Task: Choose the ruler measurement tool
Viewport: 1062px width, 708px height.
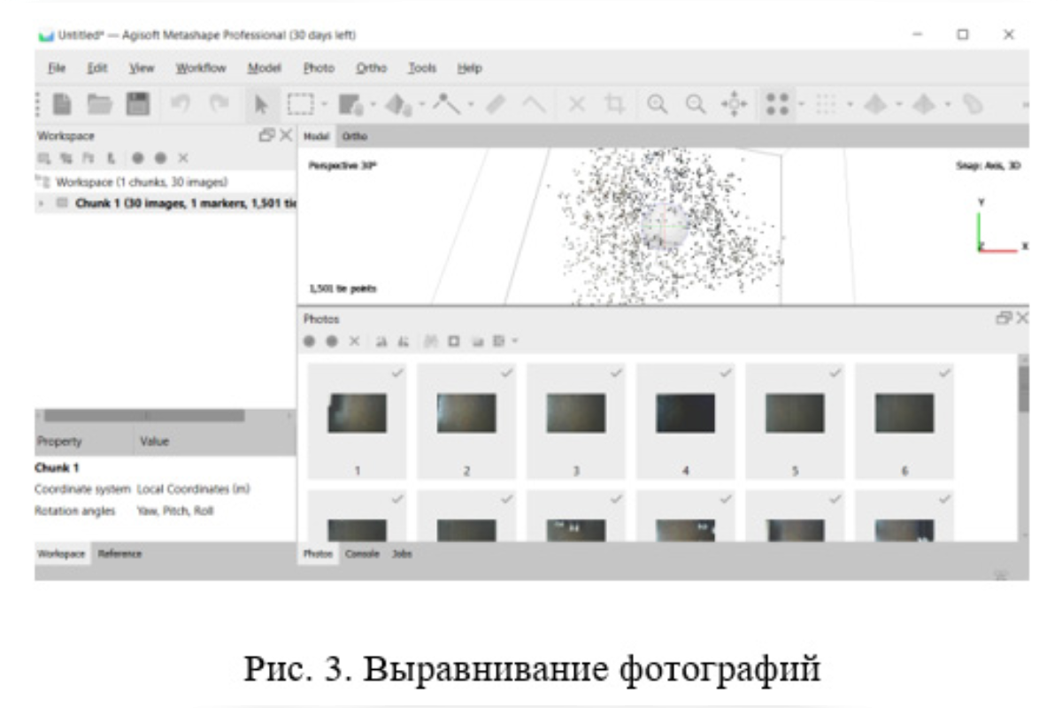Action: pos(496,104)
